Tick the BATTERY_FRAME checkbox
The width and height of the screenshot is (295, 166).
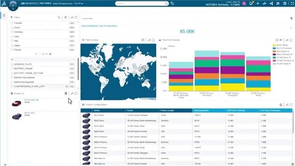pos(12,69)
